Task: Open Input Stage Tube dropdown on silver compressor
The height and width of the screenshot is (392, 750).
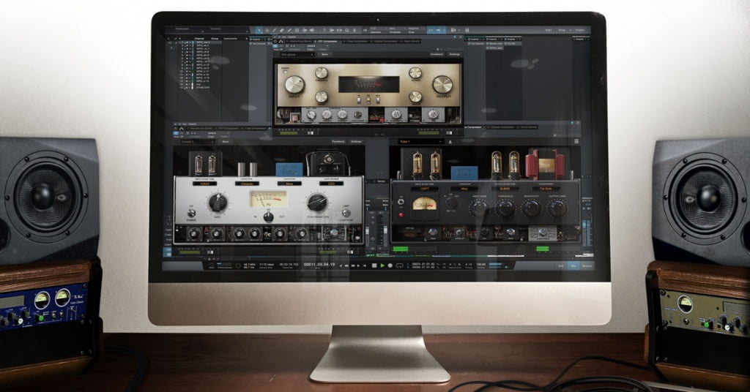Action: tap(204, 184)
